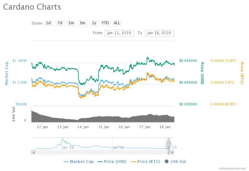Select the 1d zoom range
The image size is (249, 171).
click(x=48, y=23)
